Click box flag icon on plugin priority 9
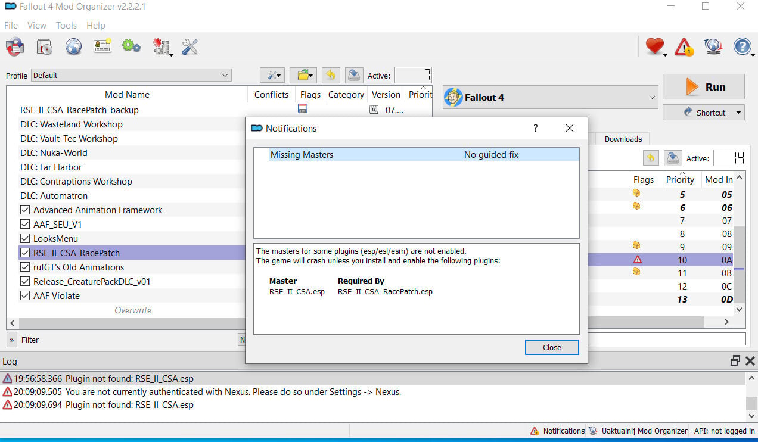 coord(636,245)
